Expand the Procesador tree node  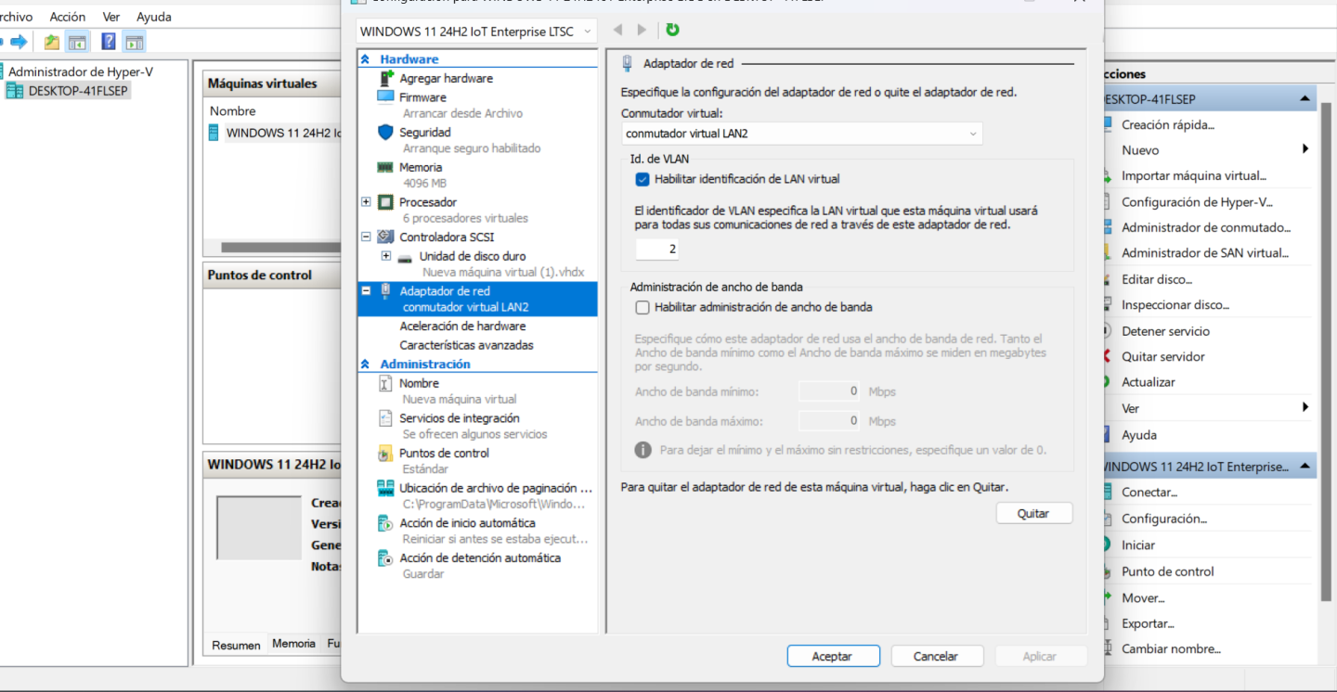coord(366,202)
